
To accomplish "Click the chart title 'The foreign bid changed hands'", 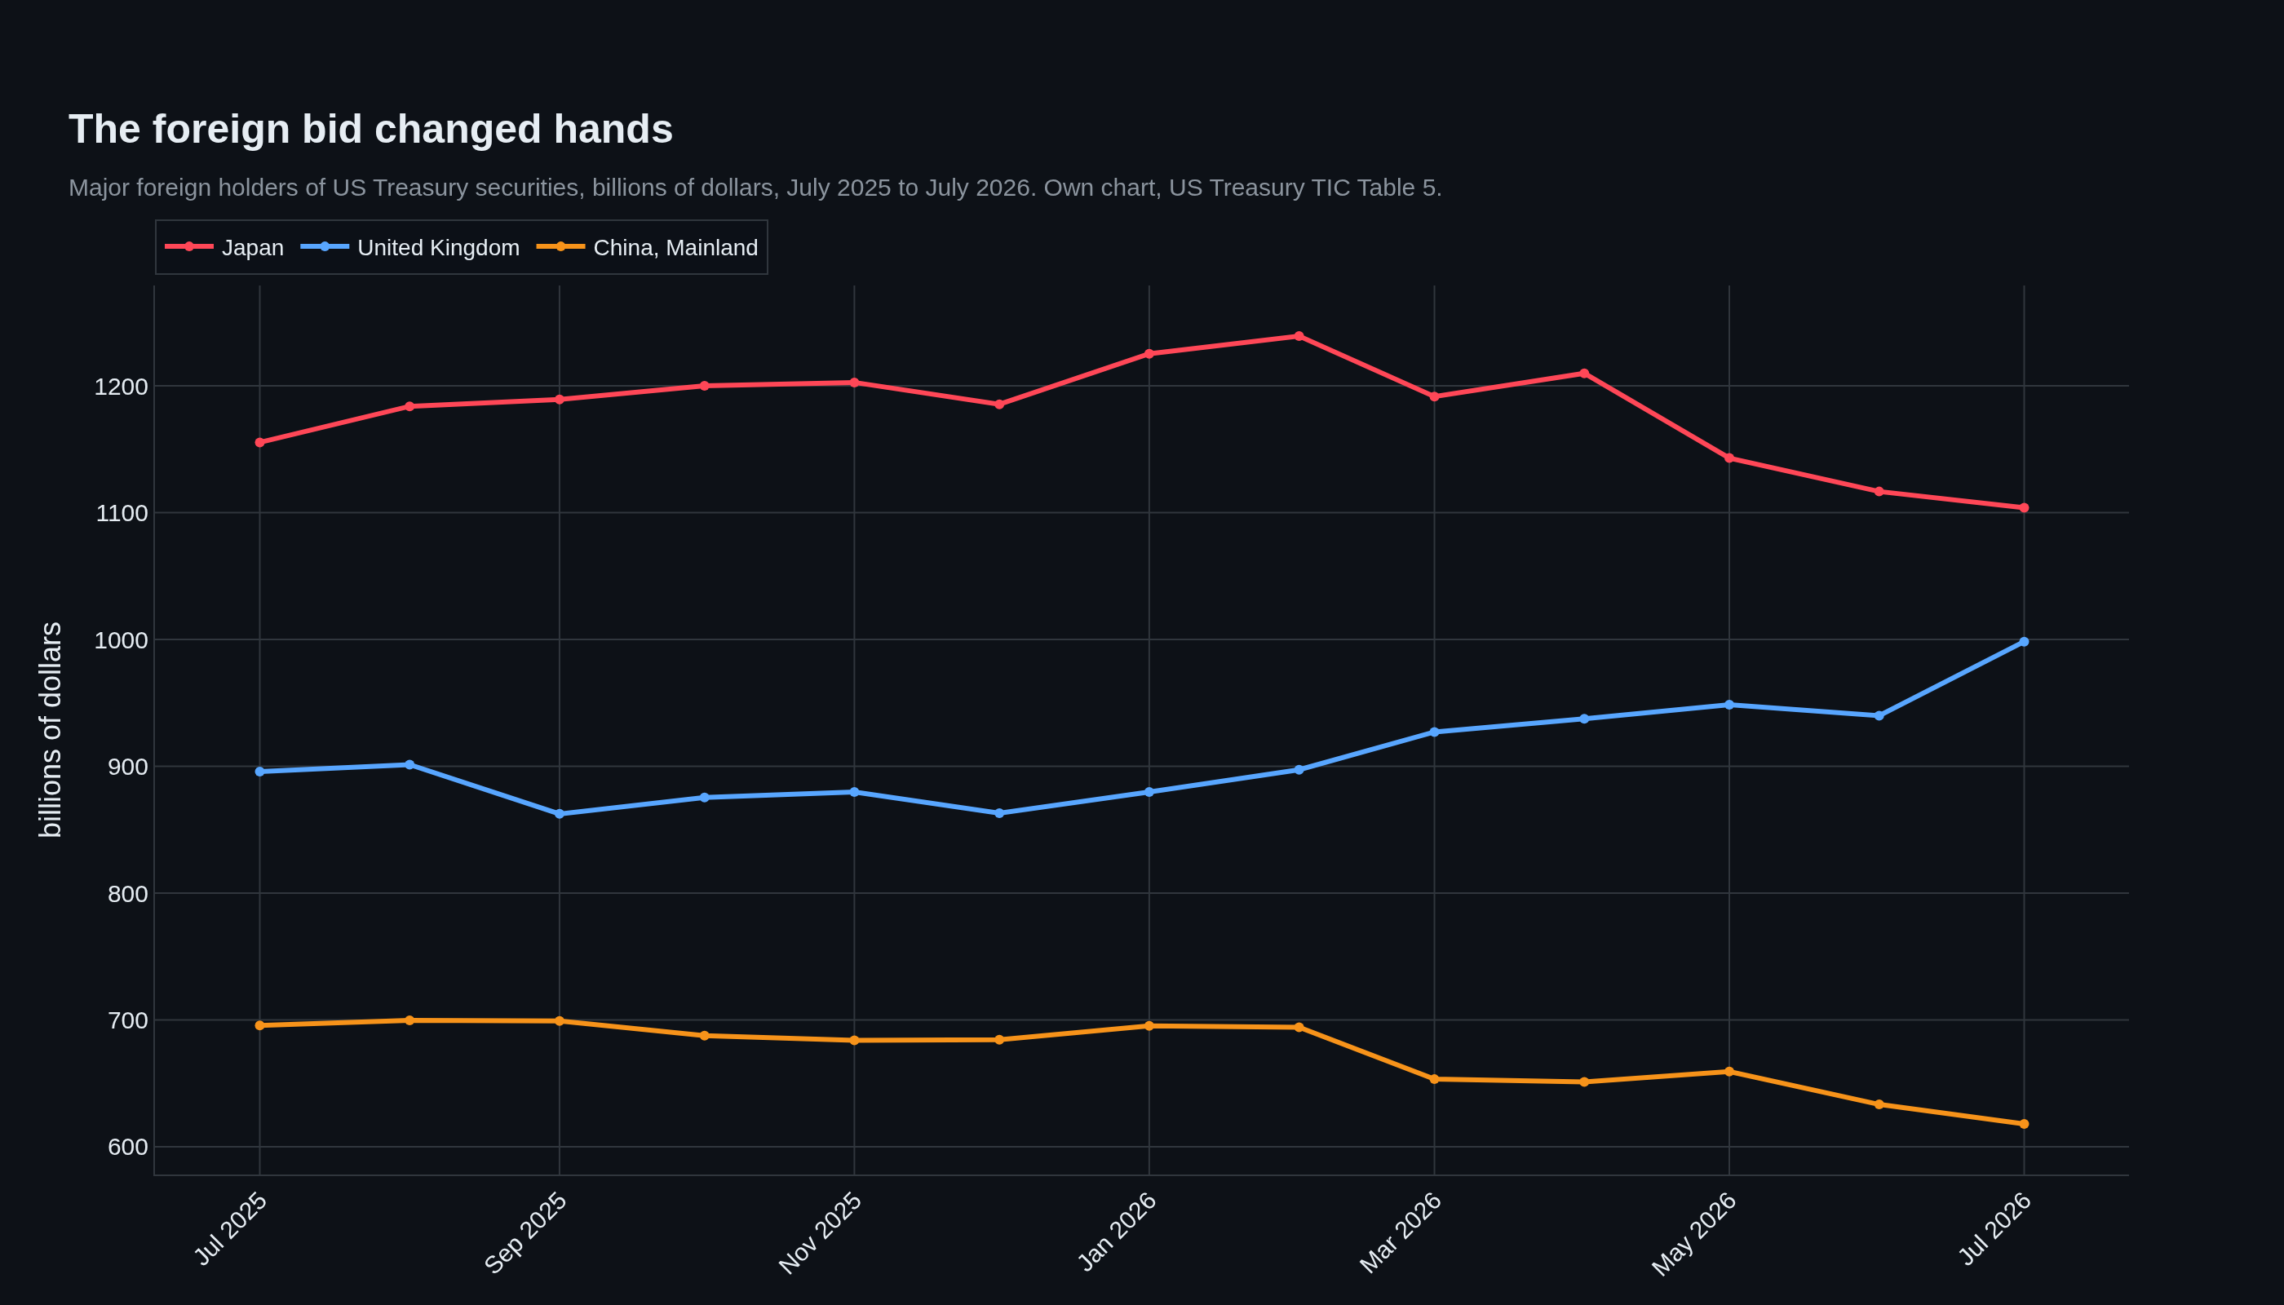I will coord(370,129).
